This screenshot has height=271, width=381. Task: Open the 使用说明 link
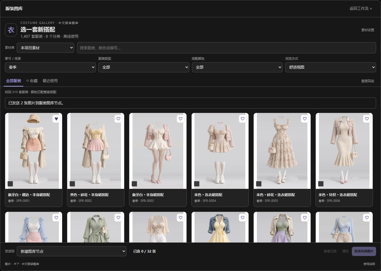click(x=369, y=264)
